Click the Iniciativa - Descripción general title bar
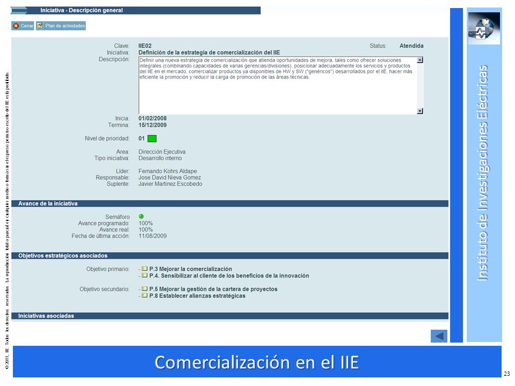 click(x=136, y=10)
